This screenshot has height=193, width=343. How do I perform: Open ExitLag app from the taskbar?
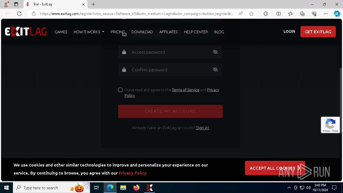149,188
